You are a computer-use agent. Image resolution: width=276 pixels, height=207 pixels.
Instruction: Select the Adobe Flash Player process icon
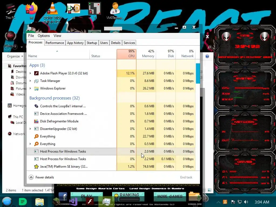36,73
